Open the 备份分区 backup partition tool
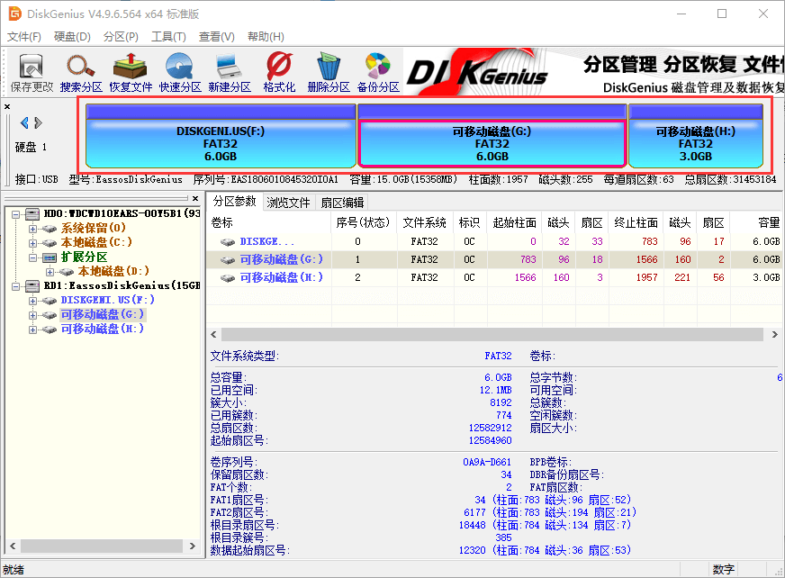785x578 pixels. click(378, 71)
